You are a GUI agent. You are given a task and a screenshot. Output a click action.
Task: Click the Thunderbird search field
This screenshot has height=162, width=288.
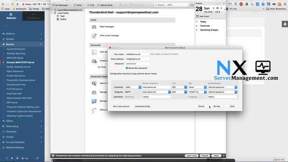tap(171, 5)
